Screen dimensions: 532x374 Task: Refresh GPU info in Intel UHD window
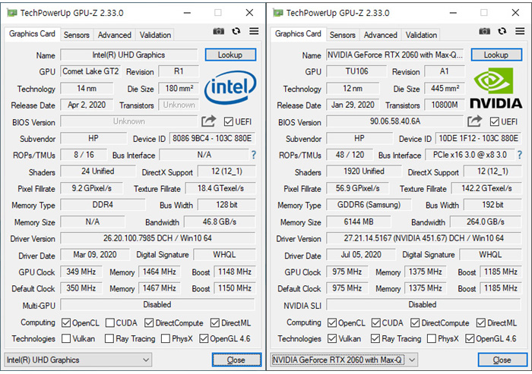coord(236,31)
